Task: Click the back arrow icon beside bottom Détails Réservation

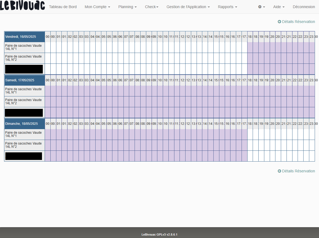Action: click(x=279, y=171)
